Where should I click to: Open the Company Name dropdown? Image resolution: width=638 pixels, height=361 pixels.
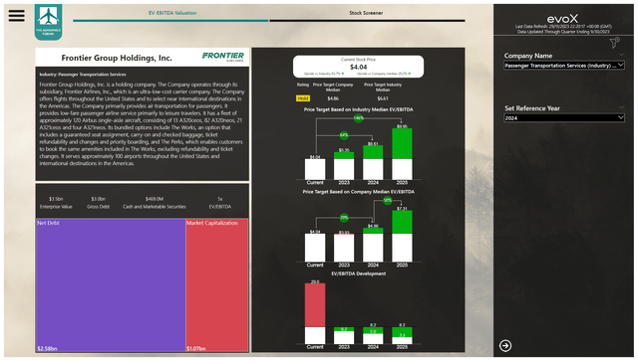coord(564,66)
